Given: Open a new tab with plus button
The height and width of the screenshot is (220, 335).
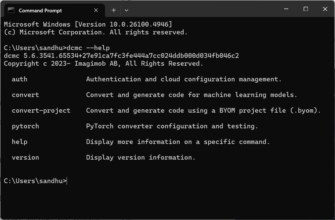Looking at the screenshot, I should (x=114, y=10).
